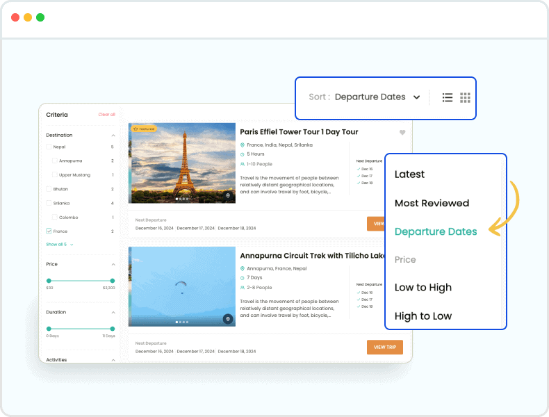Collapse the Destination filter section
The image size is (549, 417).
[113, 136]
